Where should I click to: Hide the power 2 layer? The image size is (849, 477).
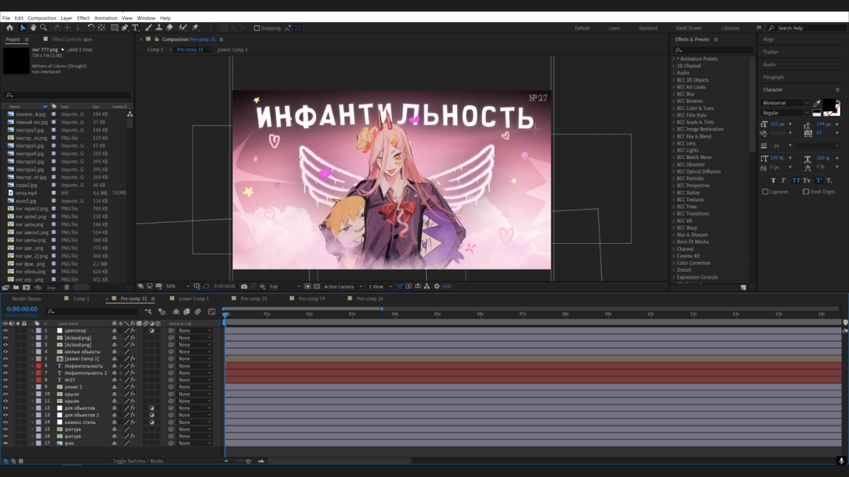coord(5,387)
